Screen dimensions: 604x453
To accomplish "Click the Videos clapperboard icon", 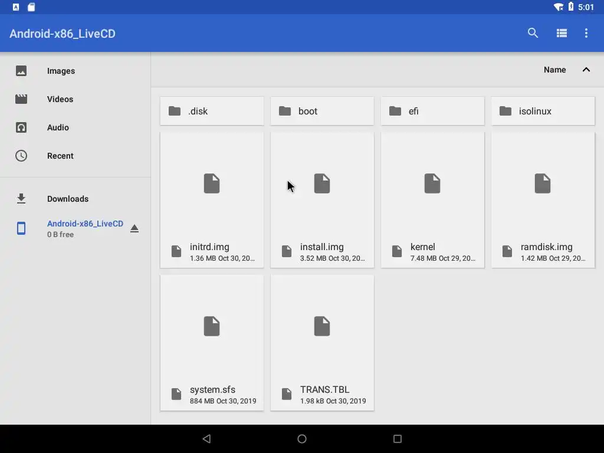I will pos(21,99).
